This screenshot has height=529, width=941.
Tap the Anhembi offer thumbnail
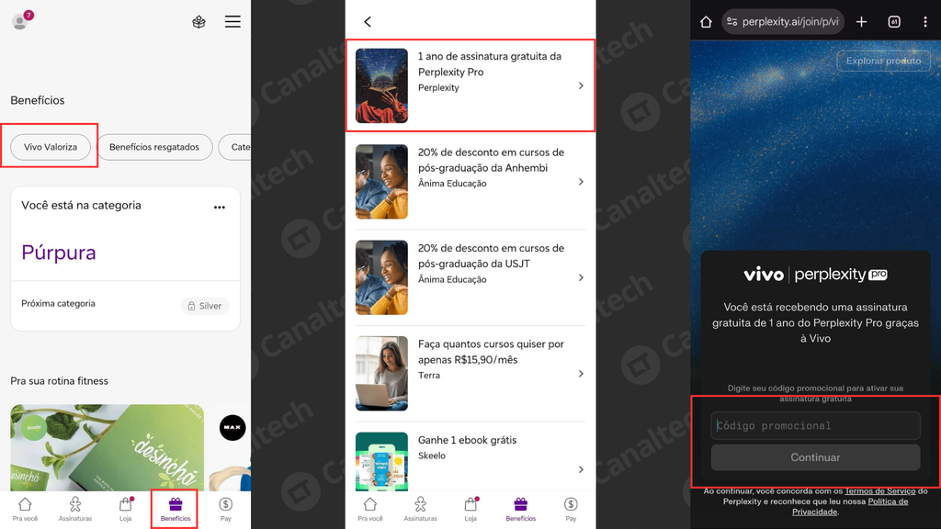pyautogui.click(x=381, y=182)
